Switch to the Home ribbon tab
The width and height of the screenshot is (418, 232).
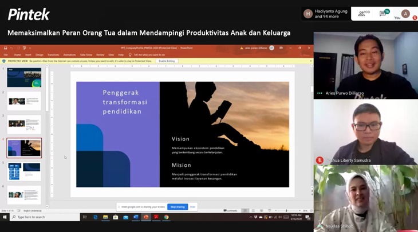tap(17, 55)
